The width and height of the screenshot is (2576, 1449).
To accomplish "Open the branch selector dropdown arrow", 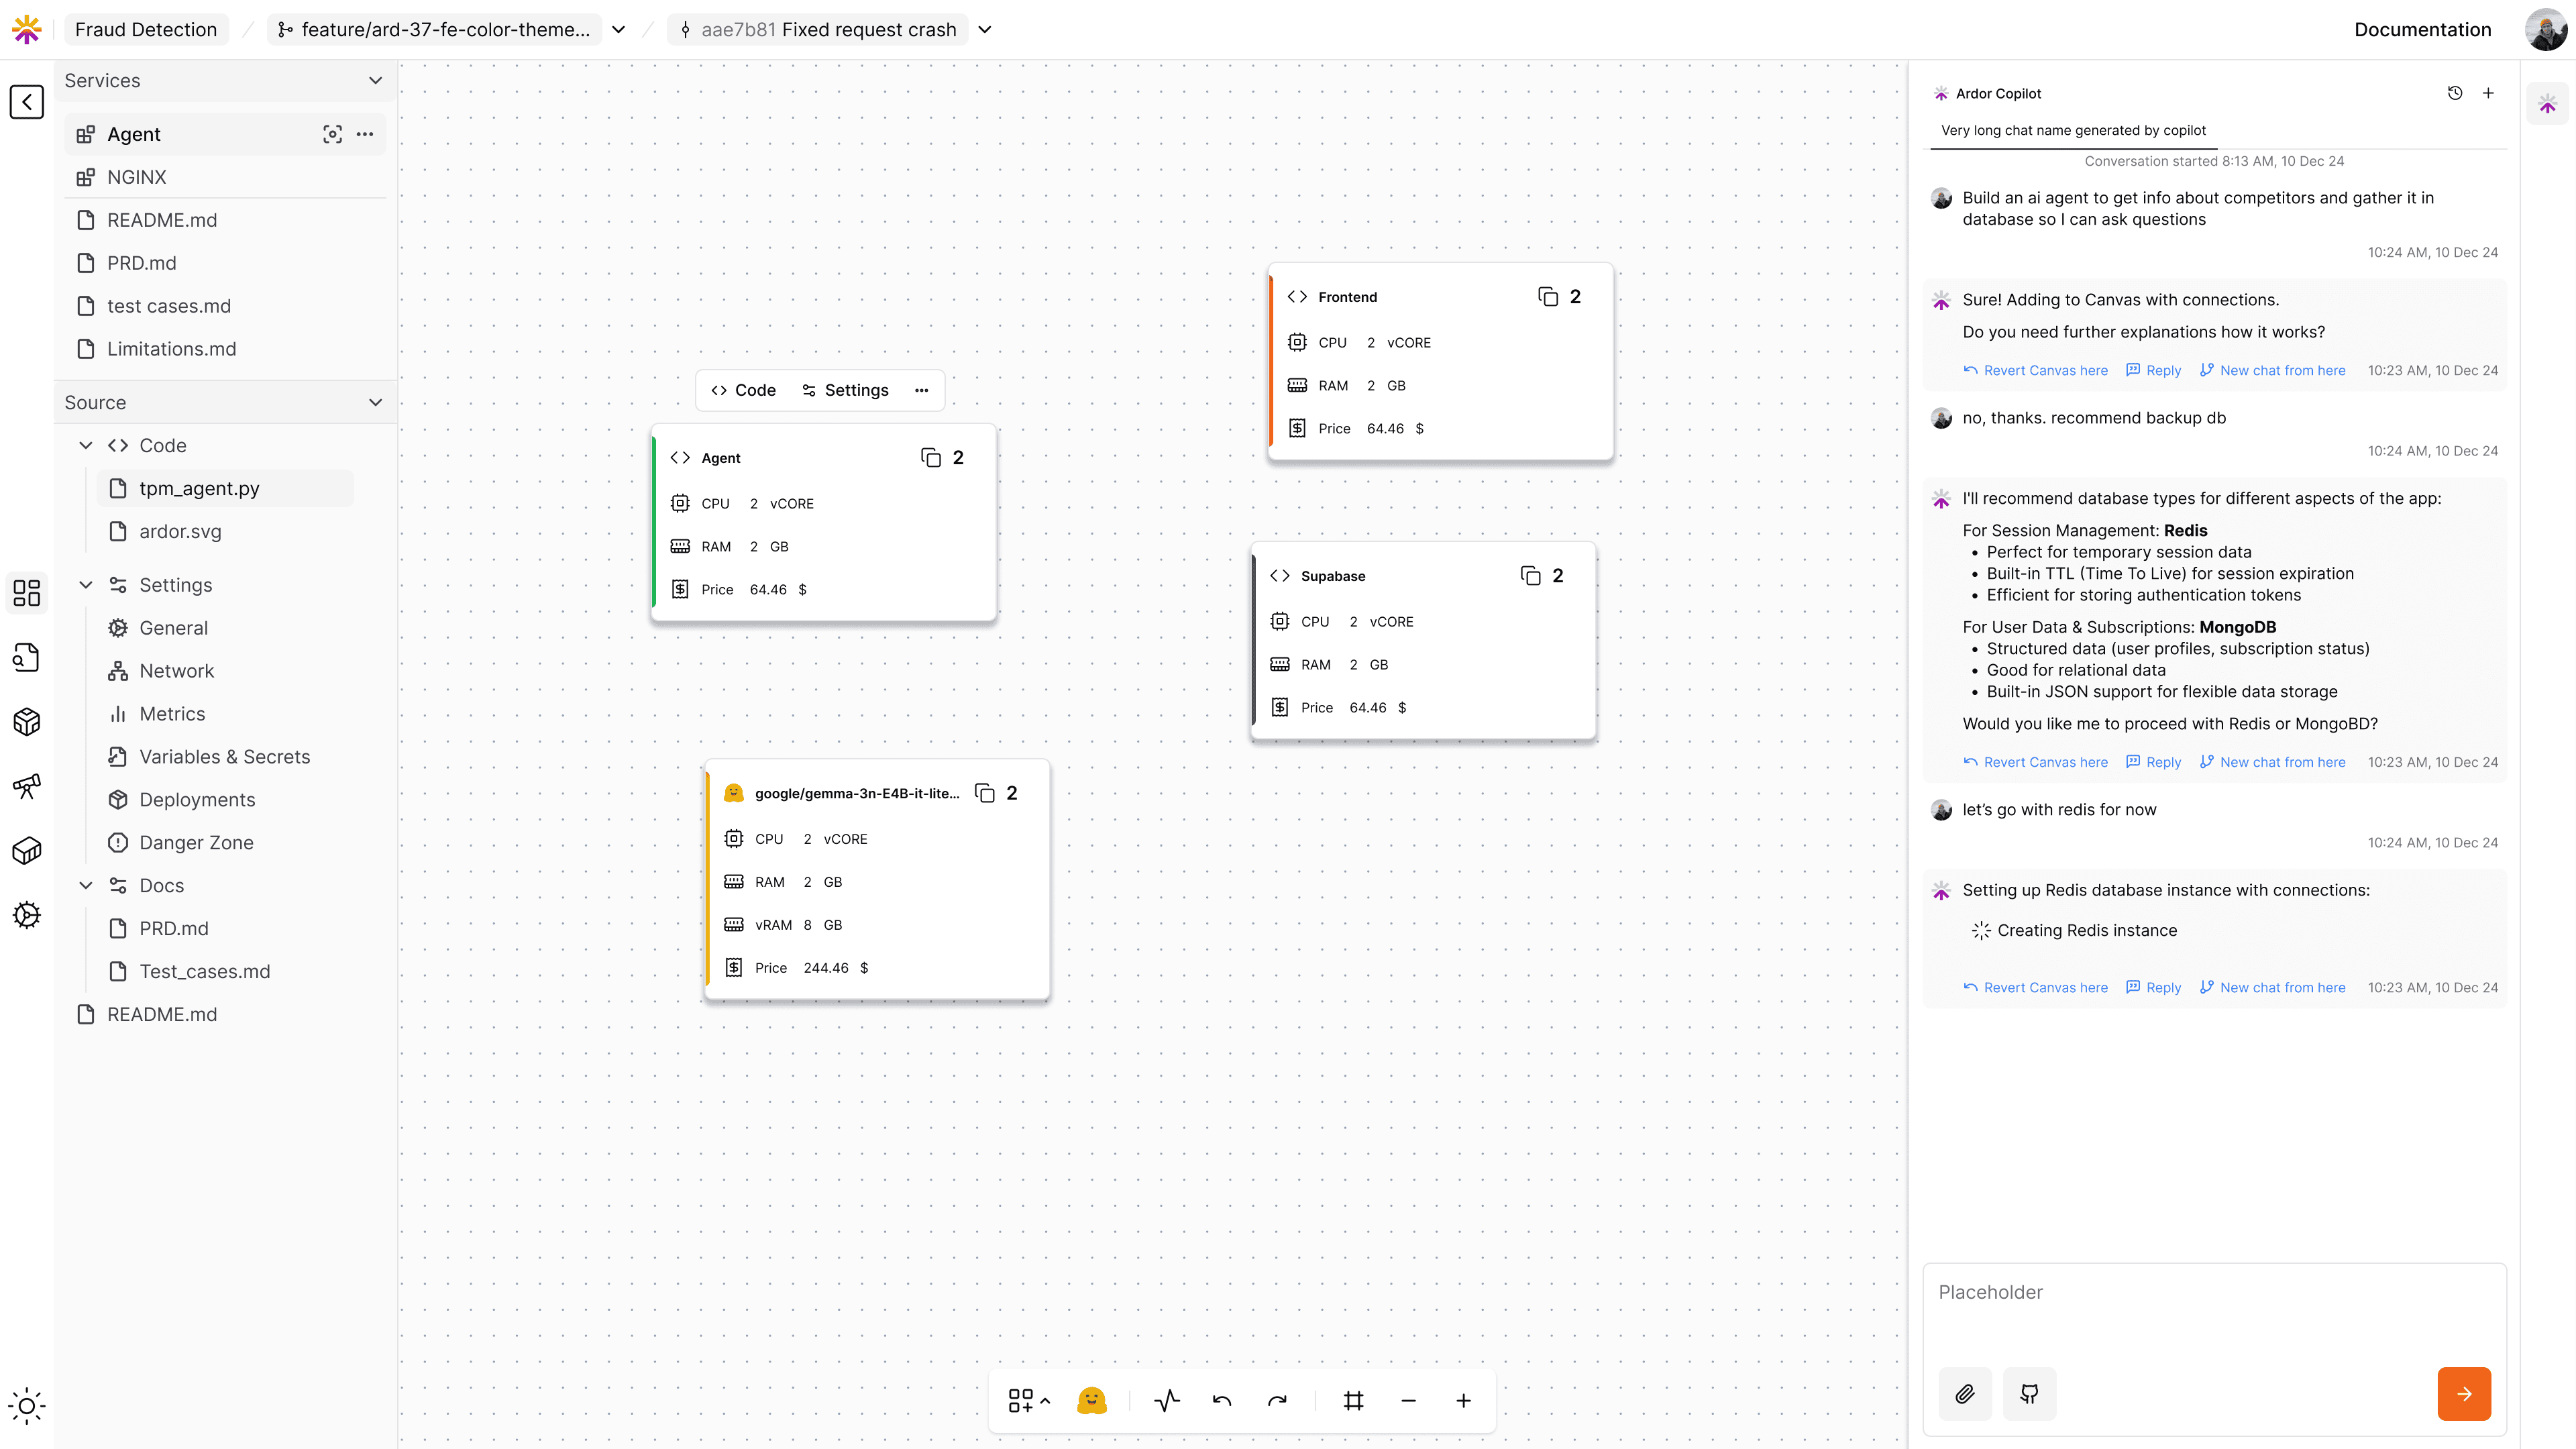I will click(x=619, y=30).
